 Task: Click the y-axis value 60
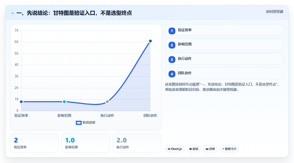click(17, 42)
